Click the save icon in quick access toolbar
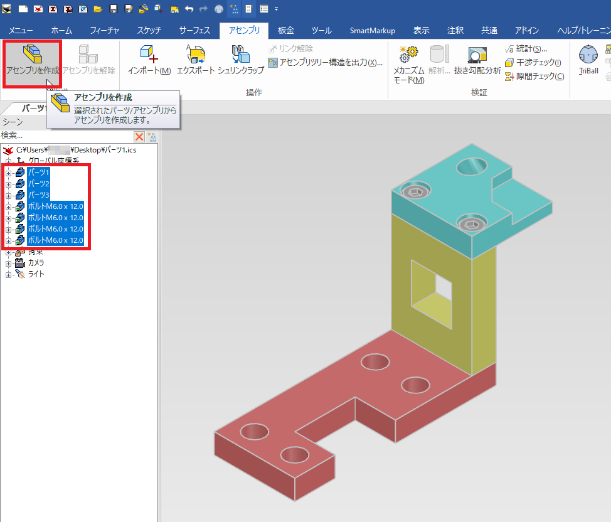The height and width of the screenshot is (522, 611). coord(114,9)
